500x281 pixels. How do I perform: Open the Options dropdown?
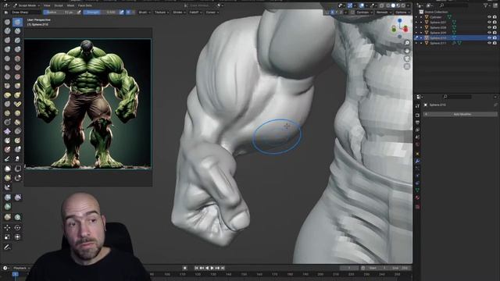[402, 12]
